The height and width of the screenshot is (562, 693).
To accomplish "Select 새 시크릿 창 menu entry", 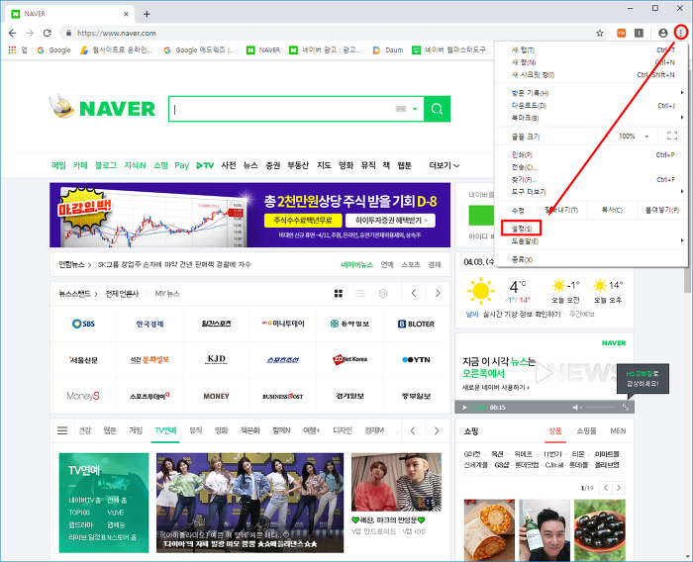I will (x=591, y=74).
